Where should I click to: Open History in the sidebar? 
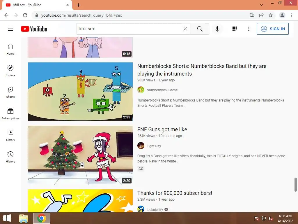point(10,157)
